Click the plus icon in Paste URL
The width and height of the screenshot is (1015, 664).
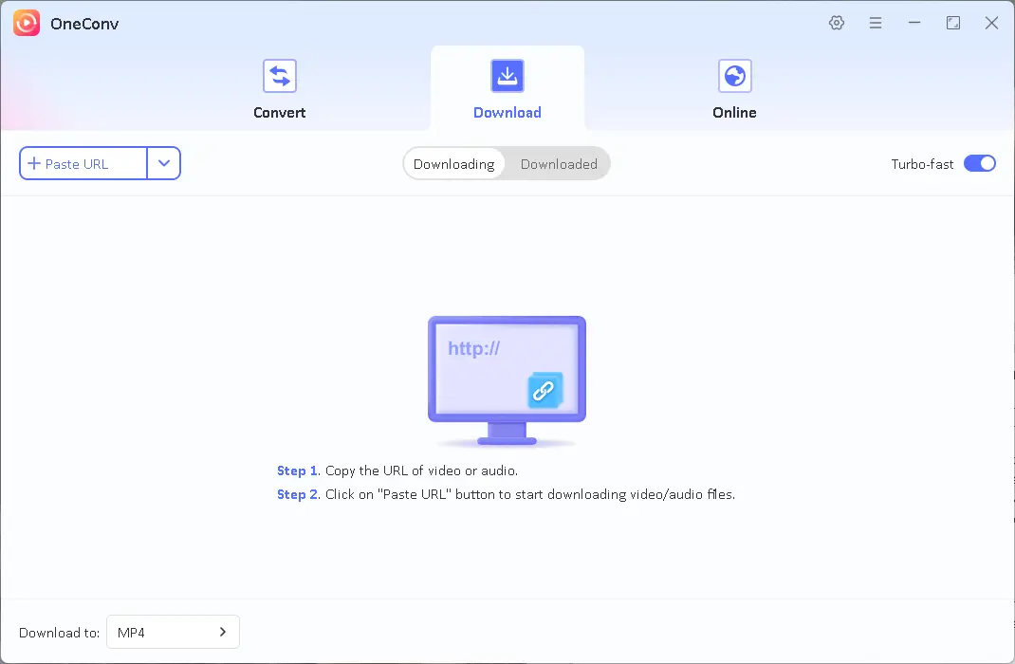(x=34, y=163)
